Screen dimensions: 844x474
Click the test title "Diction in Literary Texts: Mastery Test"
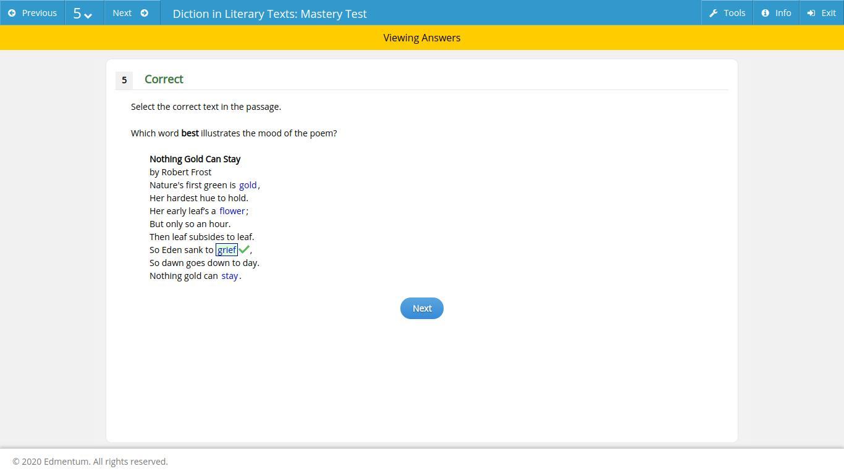pos(270,14)
